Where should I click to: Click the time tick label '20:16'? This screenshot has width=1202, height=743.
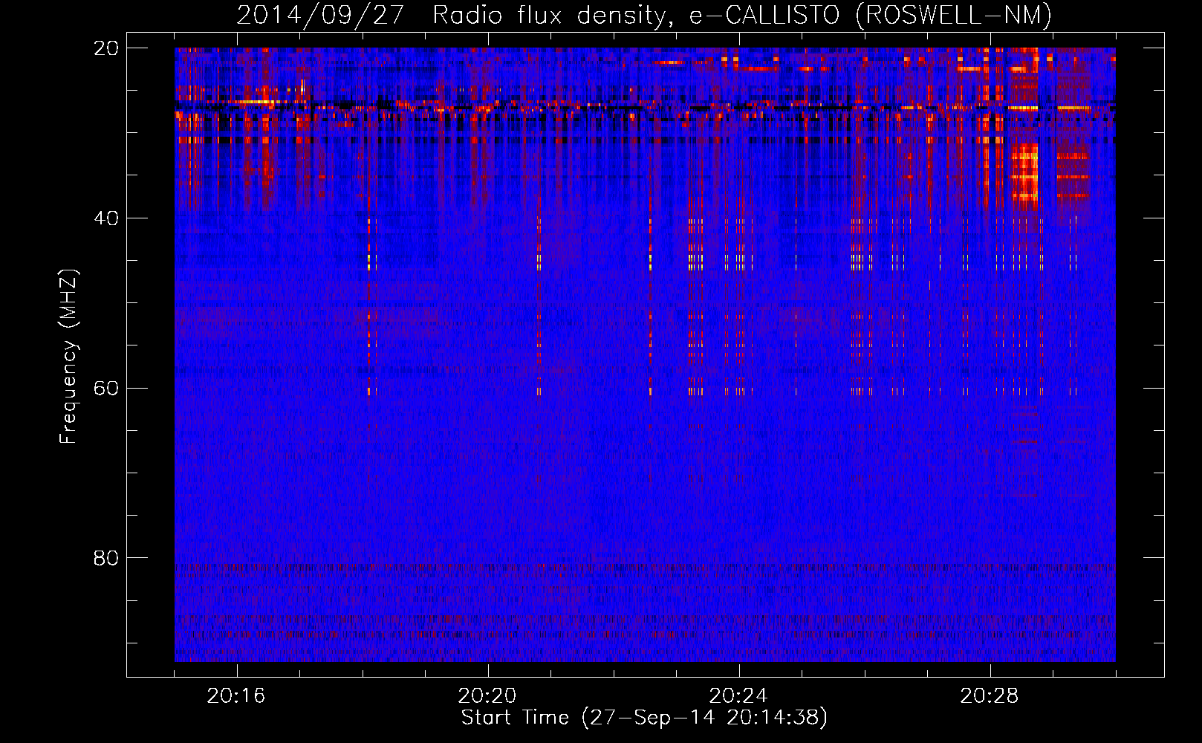236,695
